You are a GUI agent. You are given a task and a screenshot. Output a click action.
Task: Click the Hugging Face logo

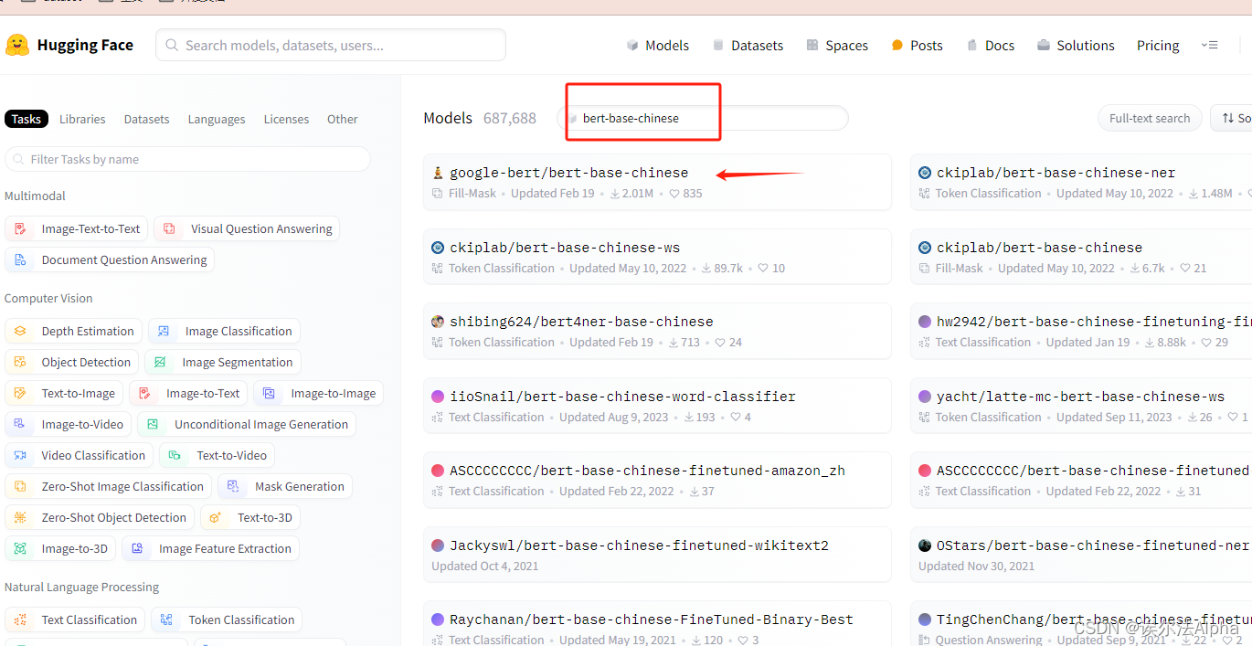[x=69, y=45]
